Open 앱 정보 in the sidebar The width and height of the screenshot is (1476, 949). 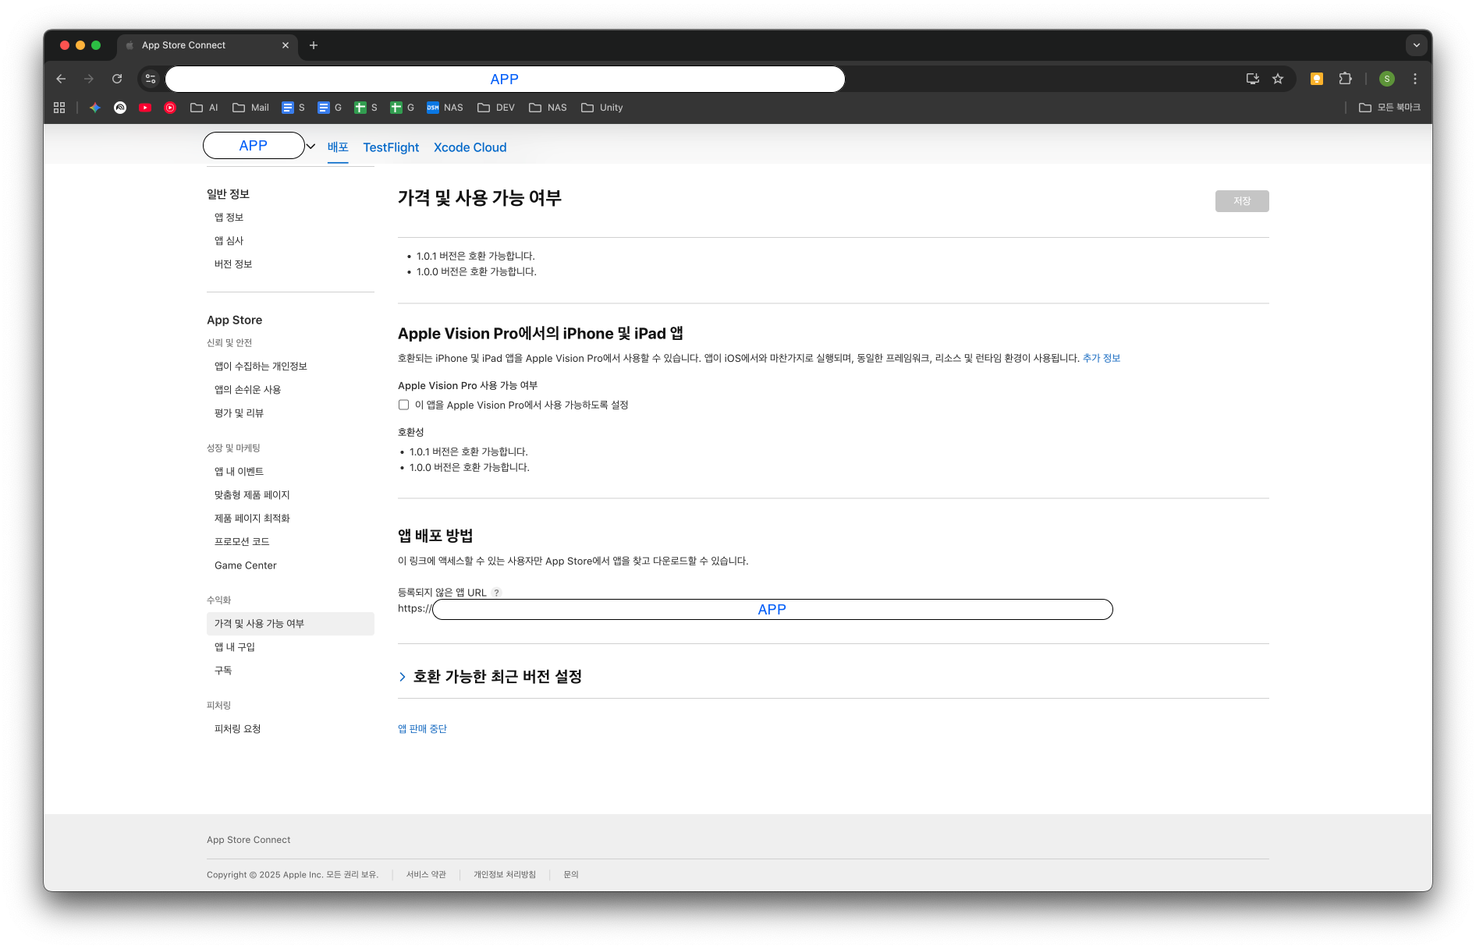coord(229,218)
